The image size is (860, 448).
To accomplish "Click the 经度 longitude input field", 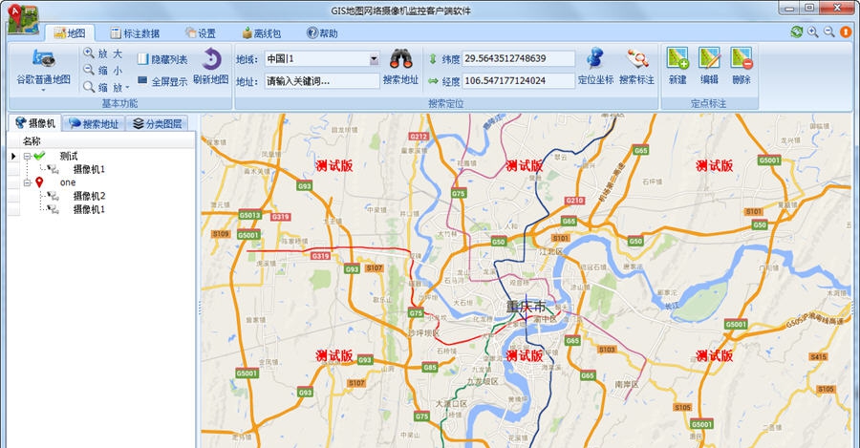I will [518, 81].
